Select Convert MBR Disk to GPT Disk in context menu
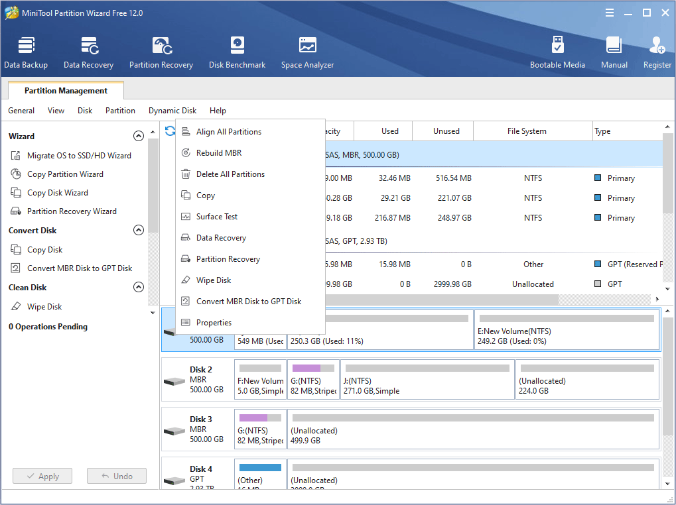Screen dimensions: 676x505 (x=251, y=301)
